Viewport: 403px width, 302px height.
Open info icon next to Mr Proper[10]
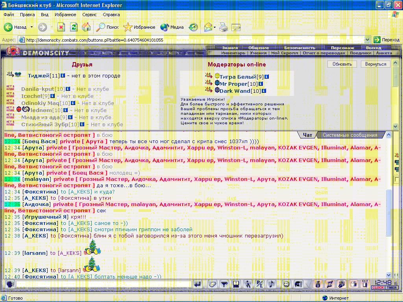pyautogui.click(x=261, y=84)
